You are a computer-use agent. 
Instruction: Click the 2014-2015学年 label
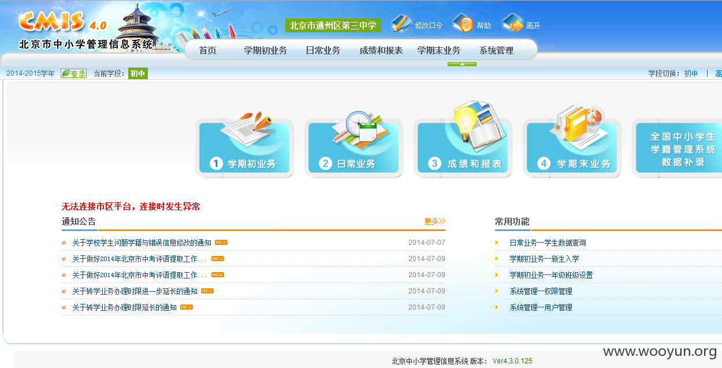31,73
